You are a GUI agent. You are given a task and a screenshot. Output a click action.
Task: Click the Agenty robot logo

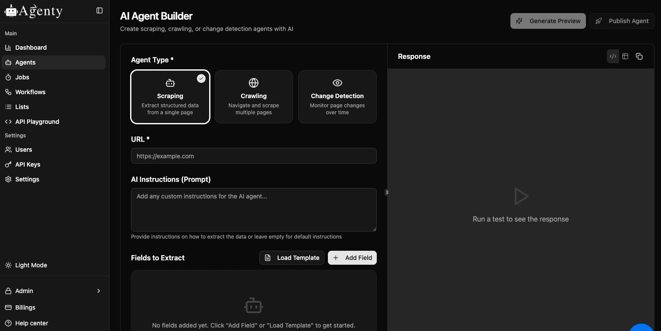(10, 11)
